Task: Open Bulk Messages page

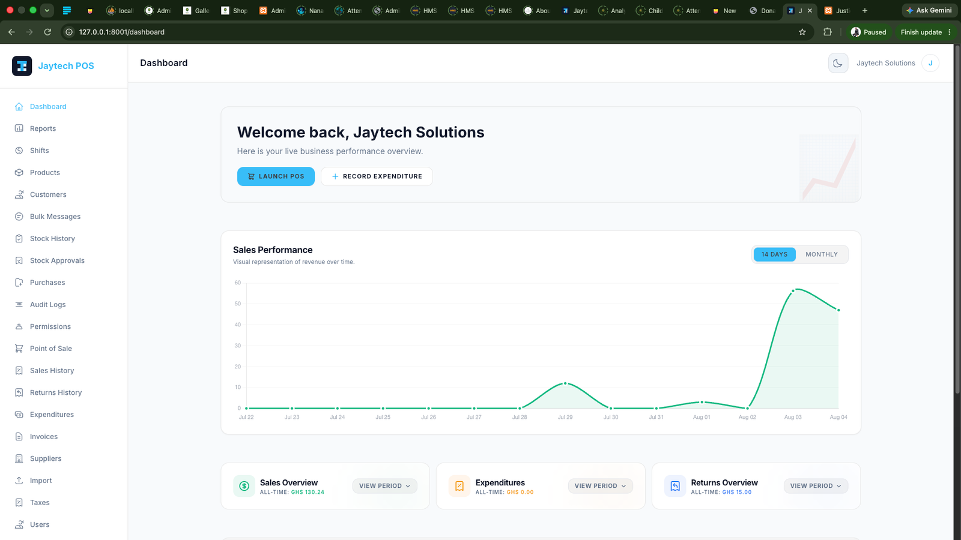Action: (55, 217)
